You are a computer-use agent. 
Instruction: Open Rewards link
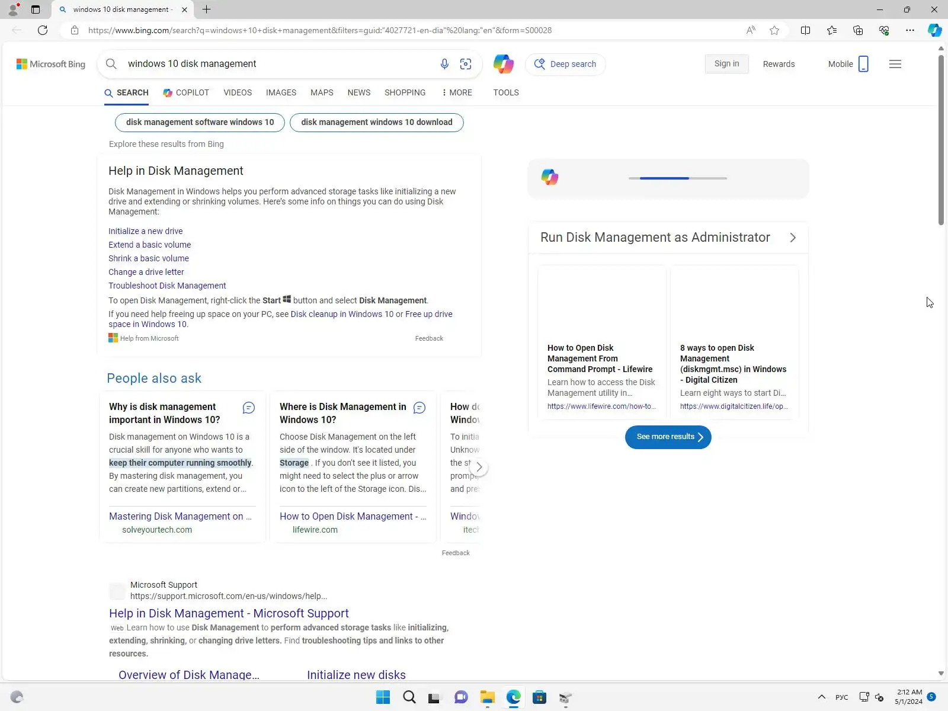[779, 64]
